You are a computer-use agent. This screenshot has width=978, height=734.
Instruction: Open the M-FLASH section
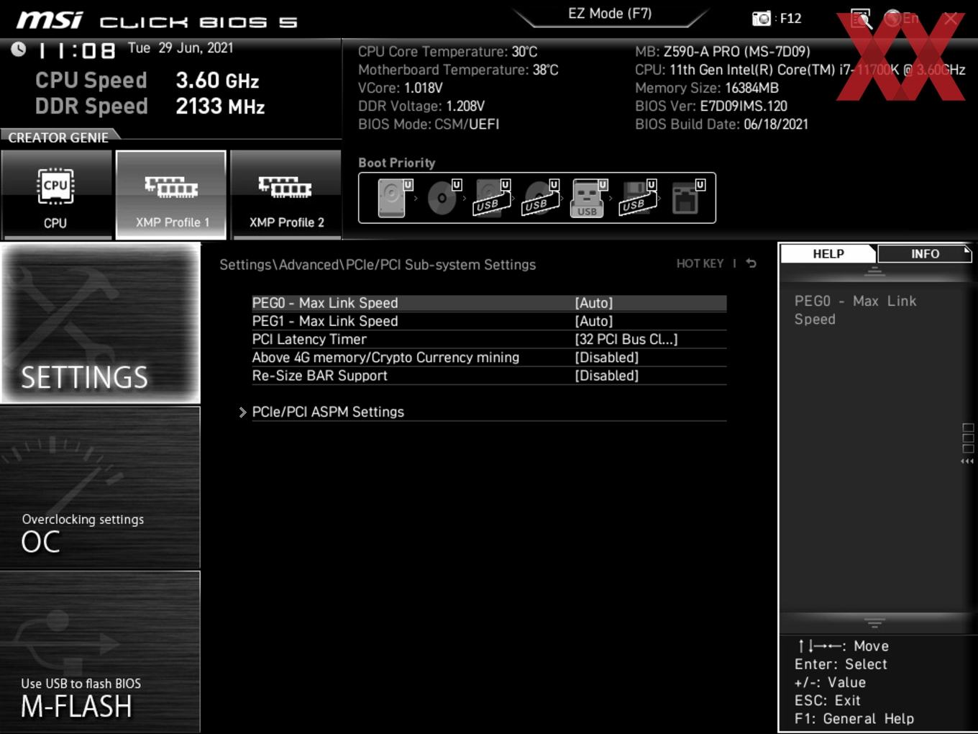tap(100, 652)
